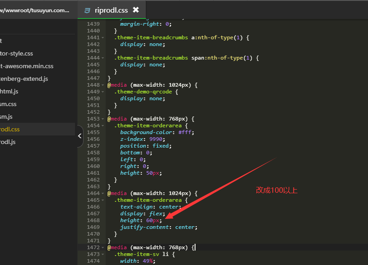Viewport: 368px width, 265px height.
Task: Open rodl.js file in sidebar
Action: [8, 142]
